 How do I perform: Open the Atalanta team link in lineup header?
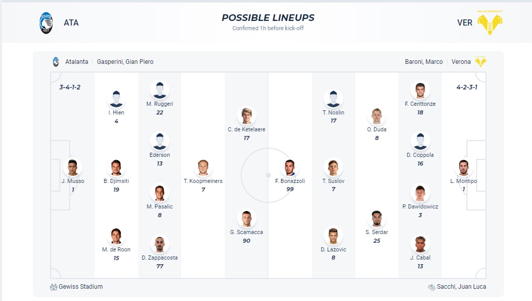tap(77, 62)
